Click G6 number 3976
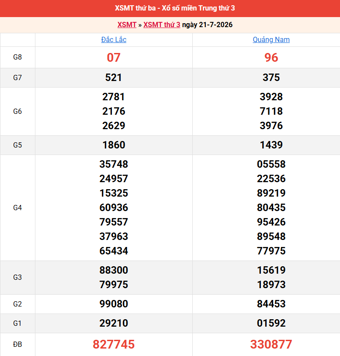 click(271, 126)
